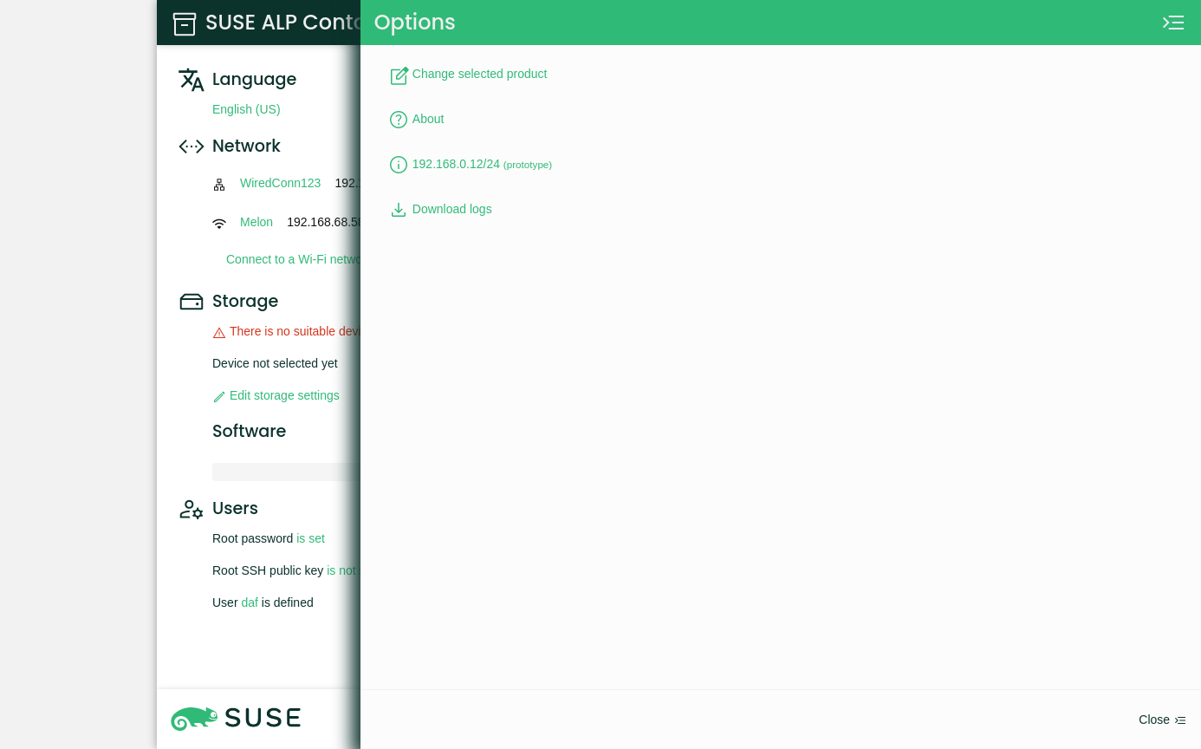Open the About link
Image resolution: width=1201 pixels, height=749 pixels.
(428, 119)
